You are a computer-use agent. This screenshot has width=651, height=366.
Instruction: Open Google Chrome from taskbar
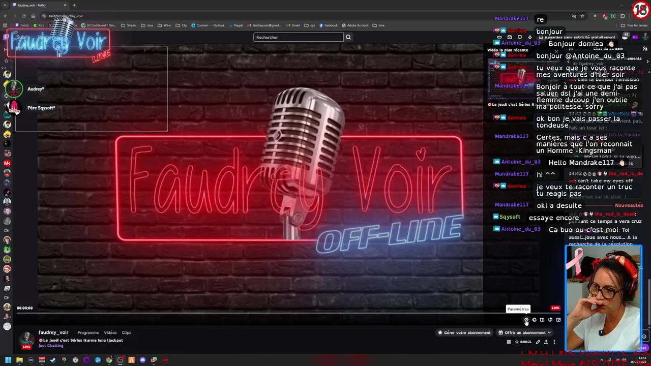[x=109, y=360]
